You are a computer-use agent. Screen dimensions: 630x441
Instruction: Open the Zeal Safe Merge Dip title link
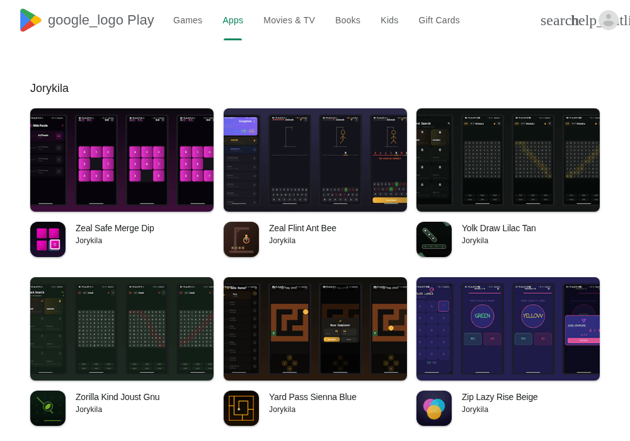[115, 228]
